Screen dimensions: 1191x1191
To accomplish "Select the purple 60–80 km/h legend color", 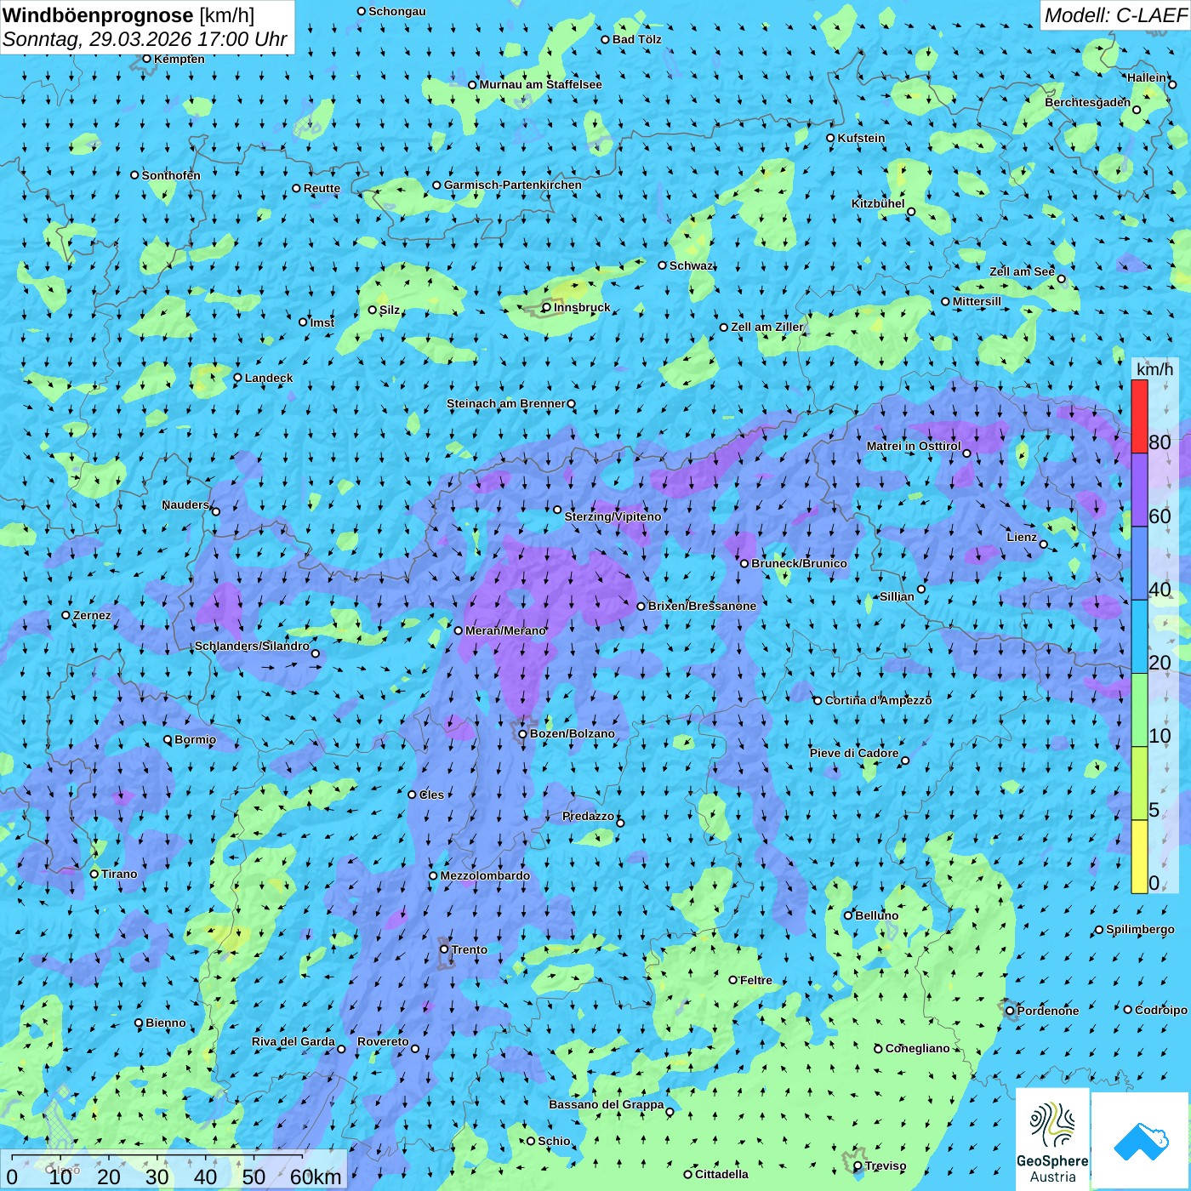I will (x=1139, y=490).
